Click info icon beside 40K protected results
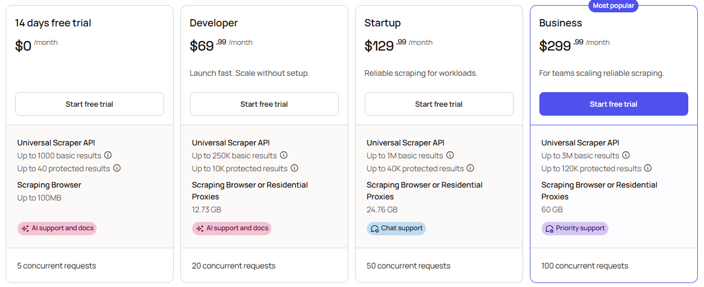704x287 pixels. click(470, 168)
